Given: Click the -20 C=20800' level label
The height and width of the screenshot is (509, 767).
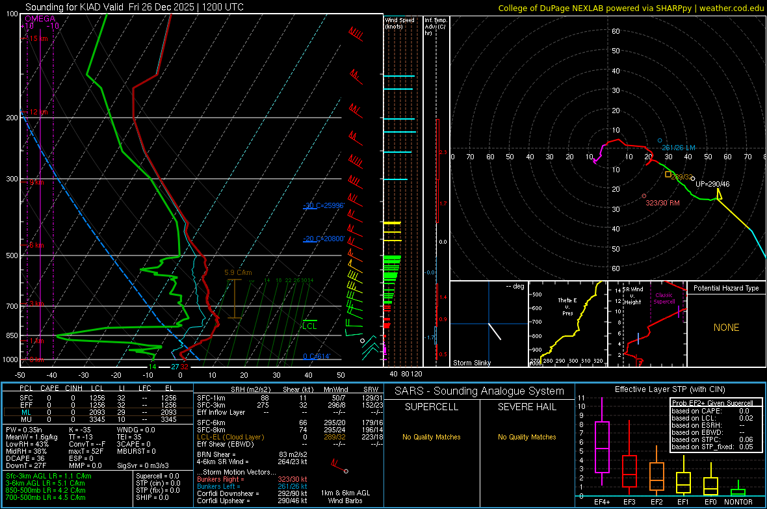Looking at the screenshot, I should pyautogui.click(x=324, y=239).
